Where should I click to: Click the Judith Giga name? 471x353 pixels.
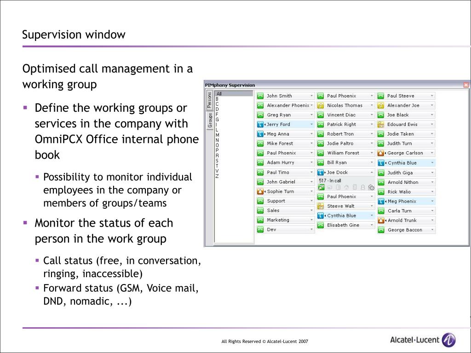400,173
